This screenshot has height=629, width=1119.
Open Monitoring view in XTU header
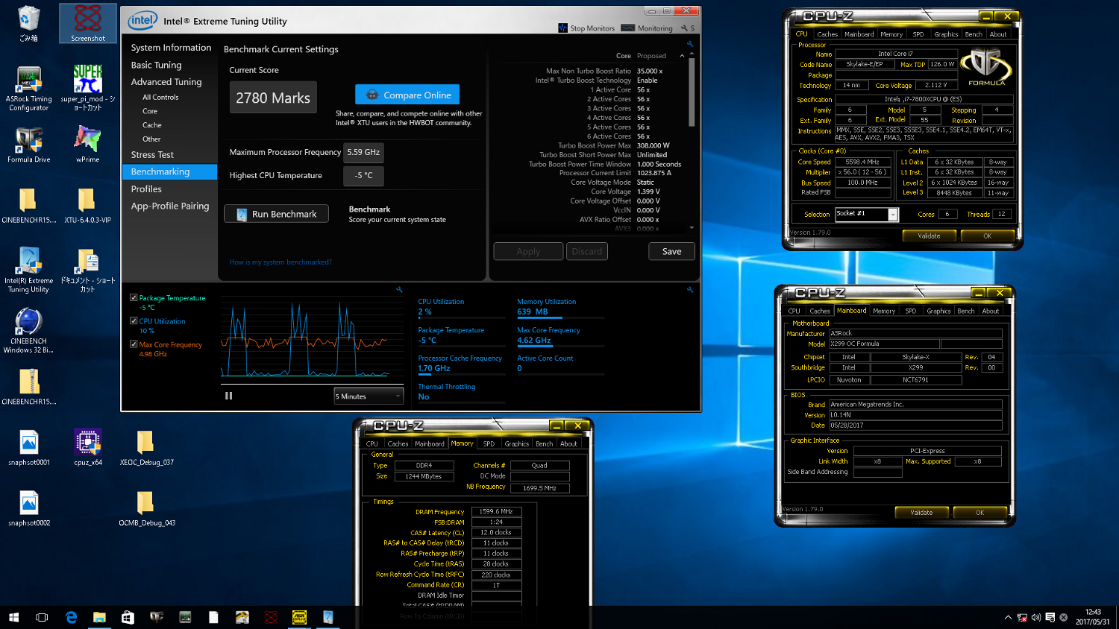pos(646,28)
